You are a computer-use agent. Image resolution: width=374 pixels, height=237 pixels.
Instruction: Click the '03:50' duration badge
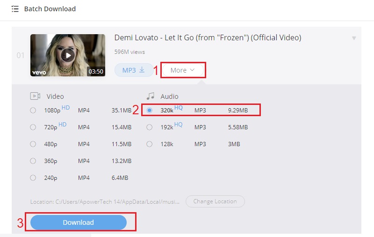pyautogui.click(x=96, y=72)
